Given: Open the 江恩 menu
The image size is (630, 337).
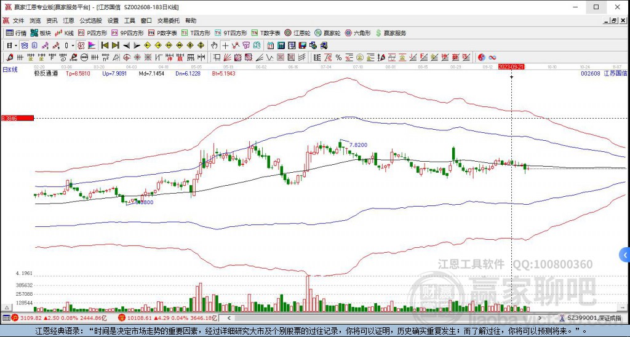Looking at the screenshot, I should (x=68, y=20).
